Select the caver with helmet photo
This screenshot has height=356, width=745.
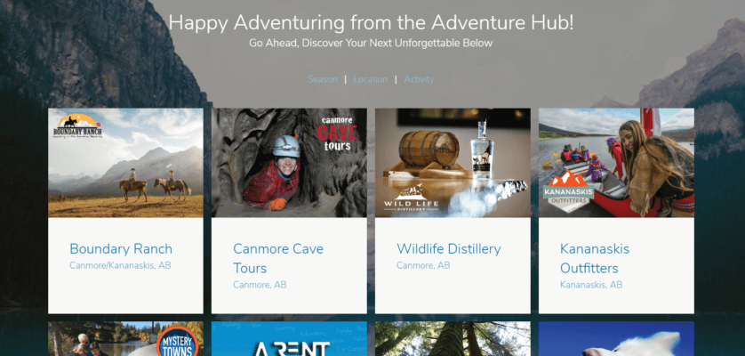289,163
